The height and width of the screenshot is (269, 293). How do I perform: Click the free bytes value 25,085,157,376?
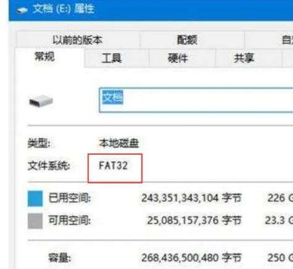coord(183,220)
